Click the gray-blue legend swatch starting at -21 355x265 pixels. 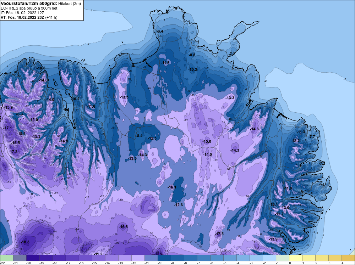20,258
